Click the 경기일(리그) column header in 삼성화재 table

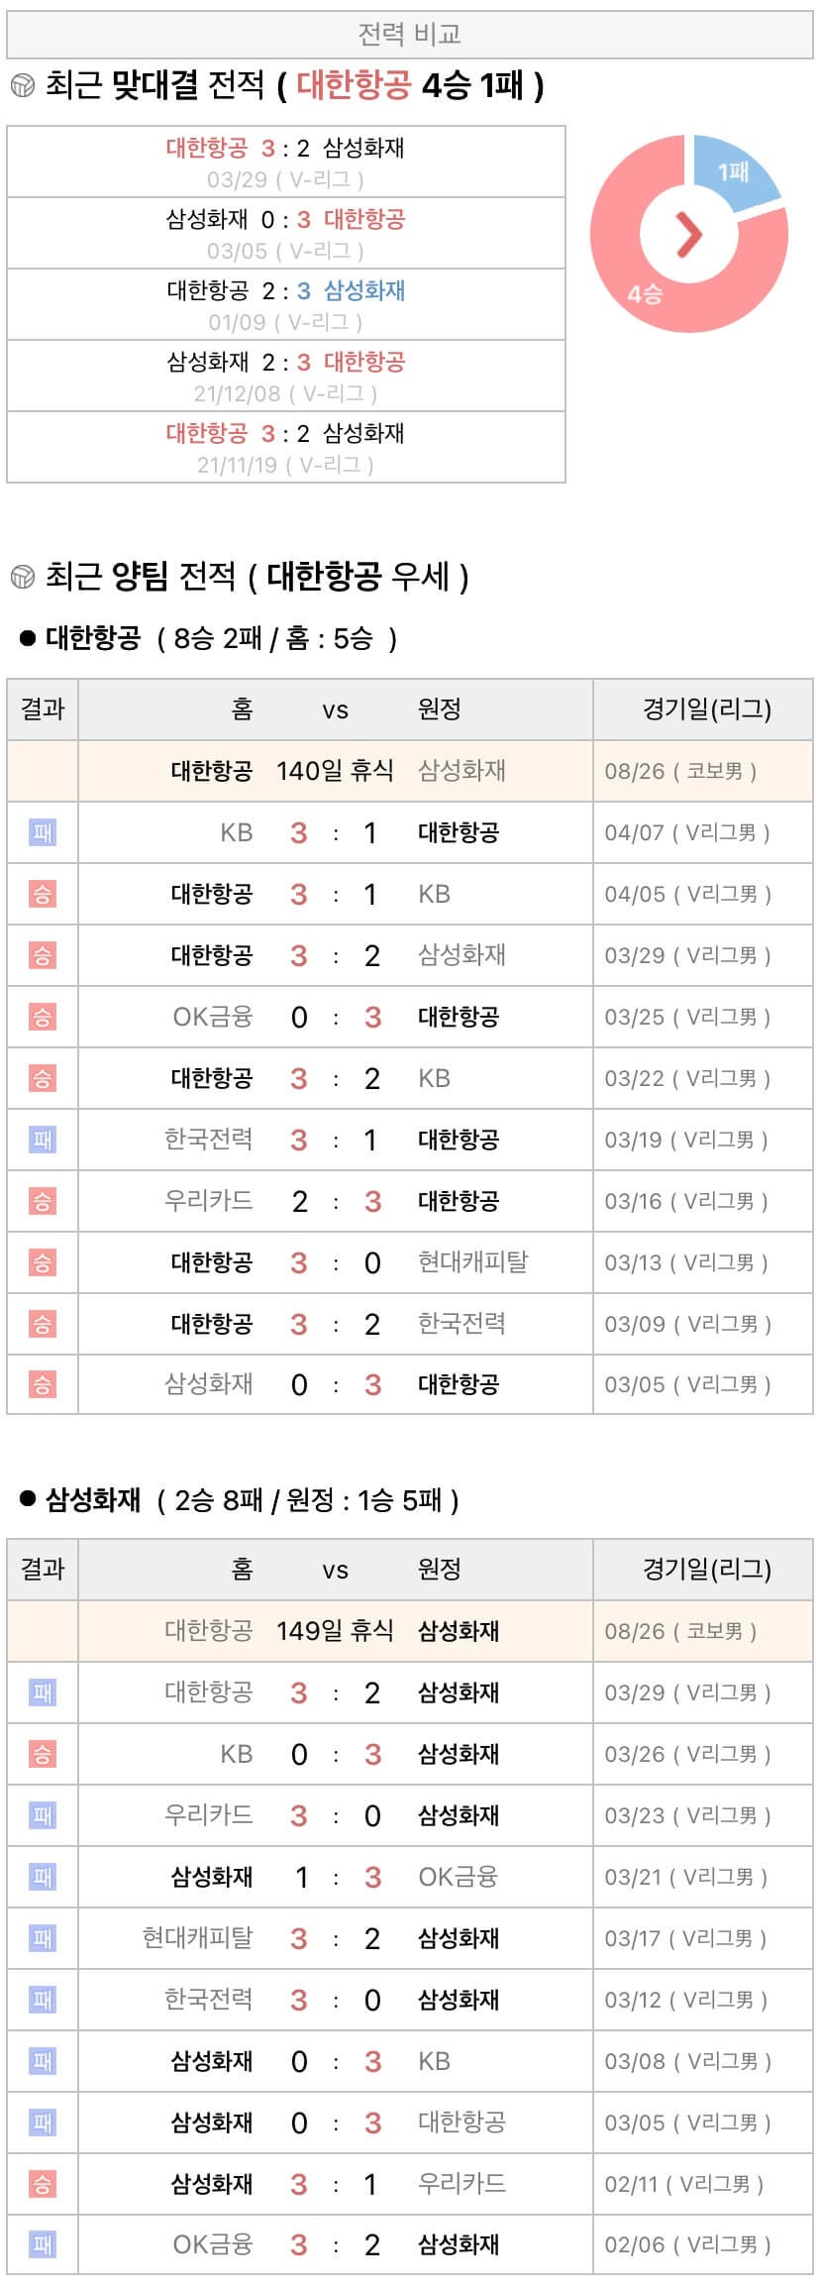coord(706,1570)
